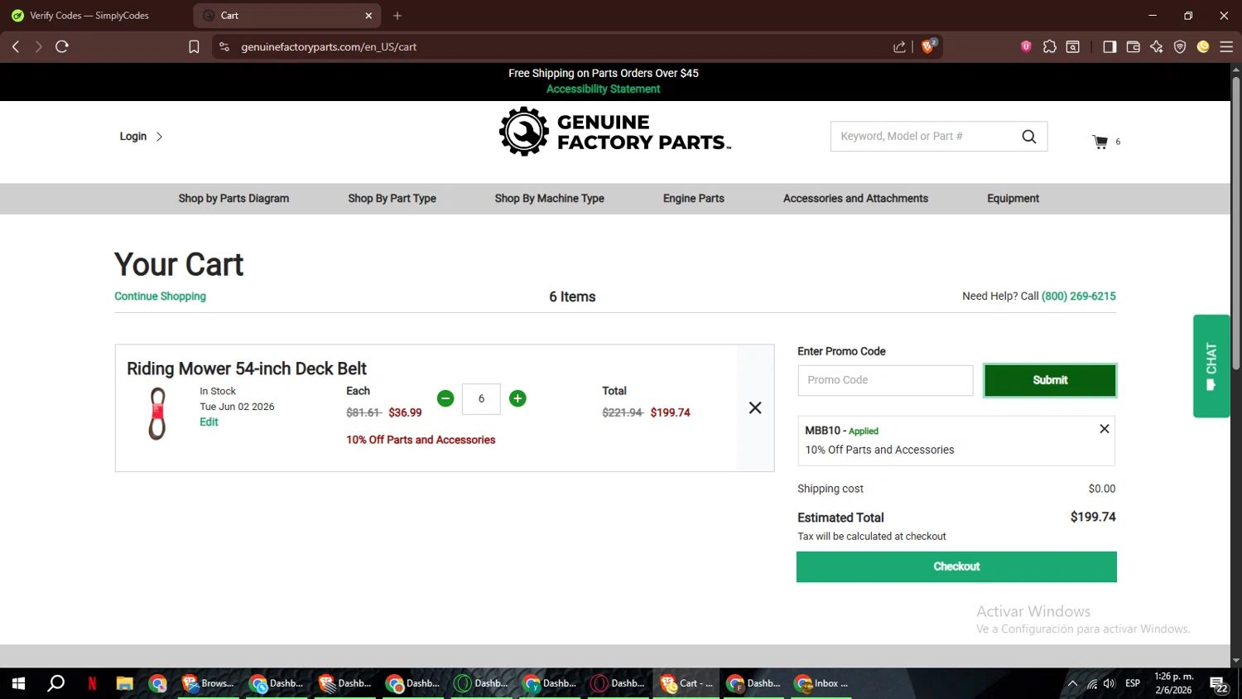This screenshot has width=1242, height=699.
Task: Click the Genuine Factory Parts logo
Action: click(615, 132)
